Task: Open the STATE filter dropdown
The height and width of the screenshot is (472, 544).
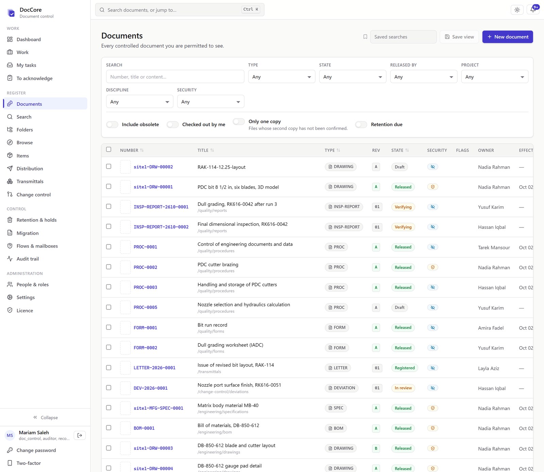Action: point(353,77)
